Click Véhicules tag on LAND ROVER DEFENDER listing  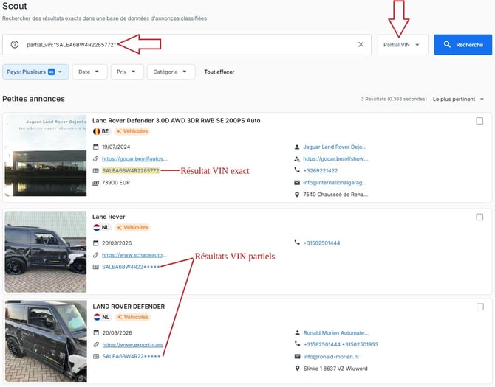click(x=132, y=317)
